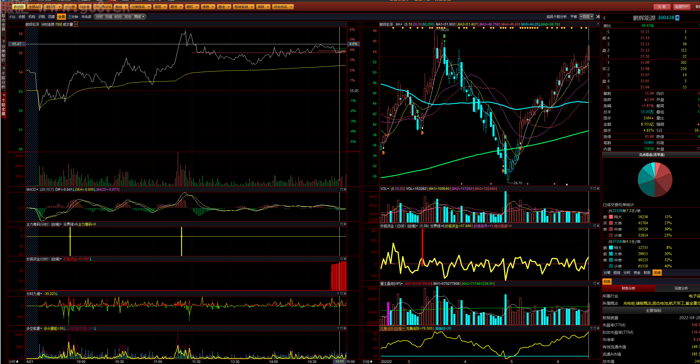Expand the 港股通 dropdown arrow
This screenshot has width=700, height=364.
(59, 7)
